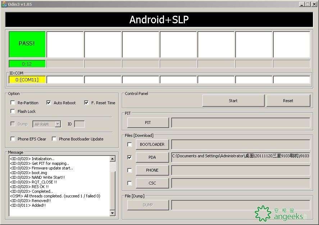Click the '<ID:0/011> Added!!' log line

pos(28,205)
